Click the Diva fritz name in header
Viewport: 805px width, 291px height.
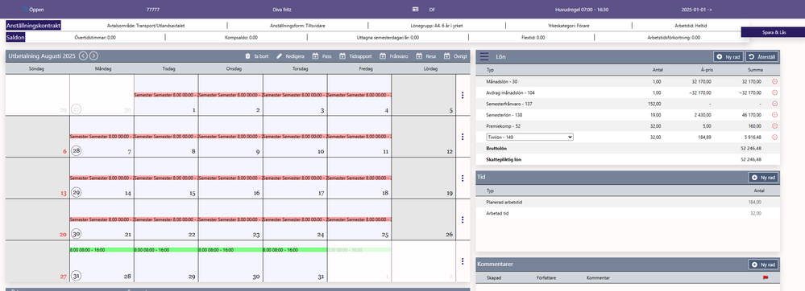[x=282, y=10]
